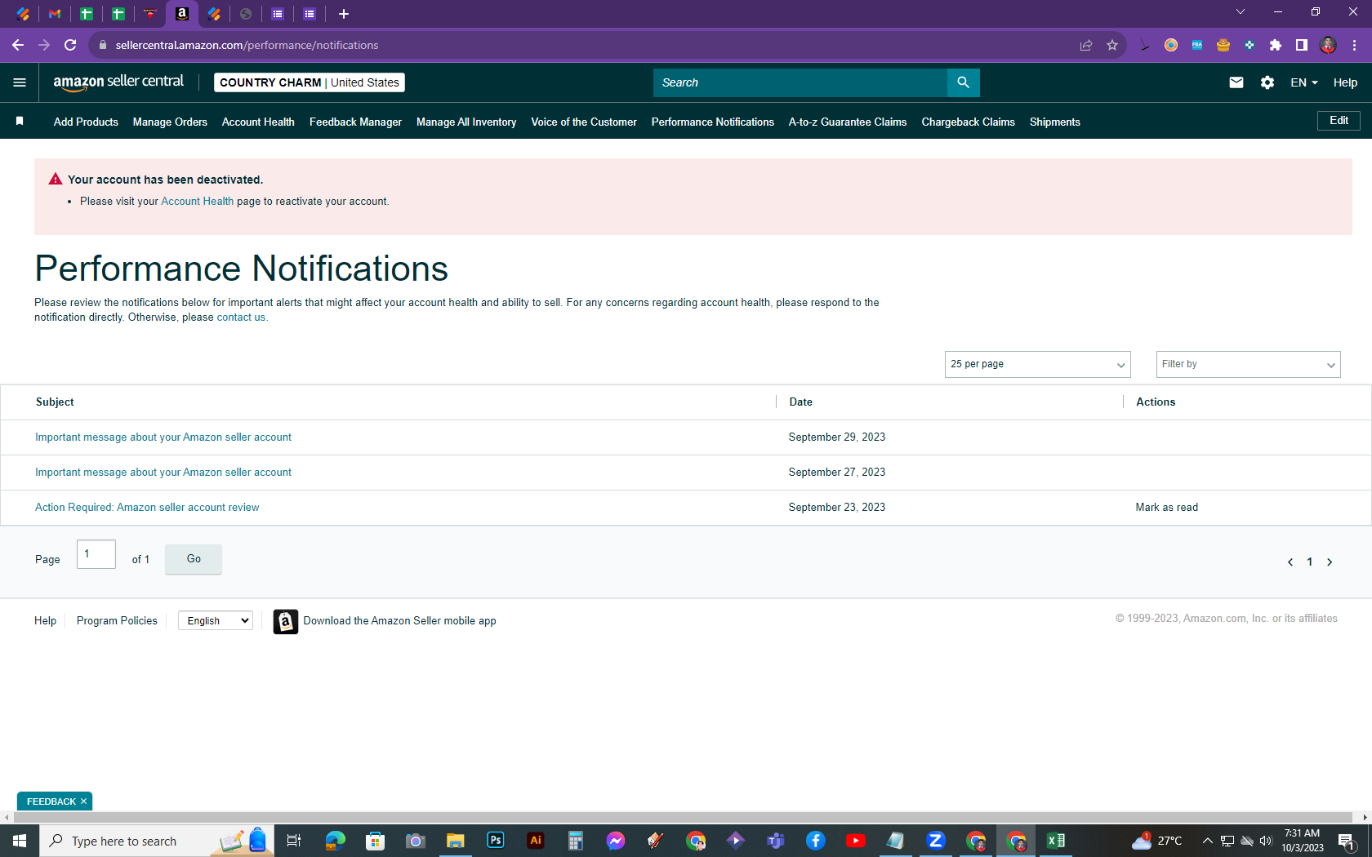Open Program Policies footer link
Screen dimensions: 1372x857
coord(117,621)
